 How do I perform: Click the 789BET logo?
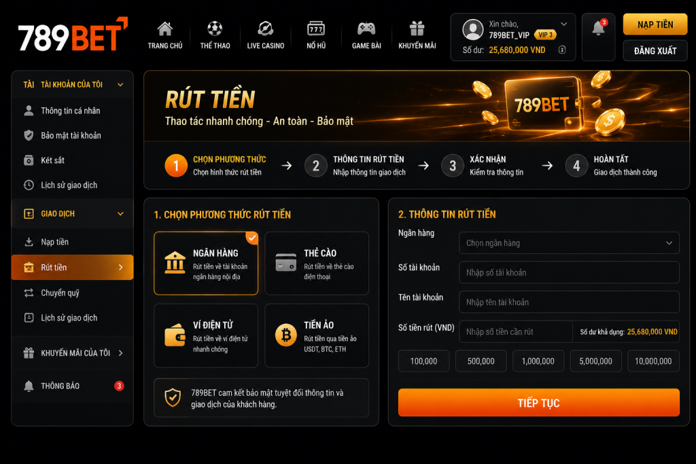click(x=73, y=35)
